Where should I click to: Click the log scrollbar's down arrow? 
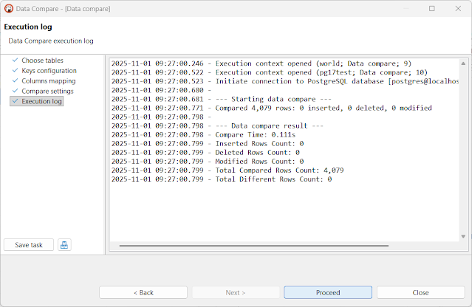(463, 236)
